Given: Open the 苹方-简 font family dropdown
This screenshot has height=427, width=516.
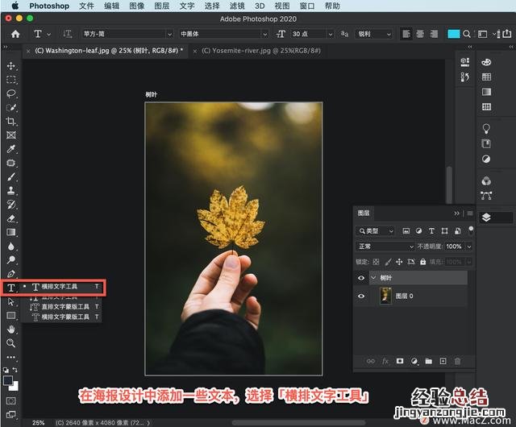Looking at the screenshot, I should [x=126, y=35].
